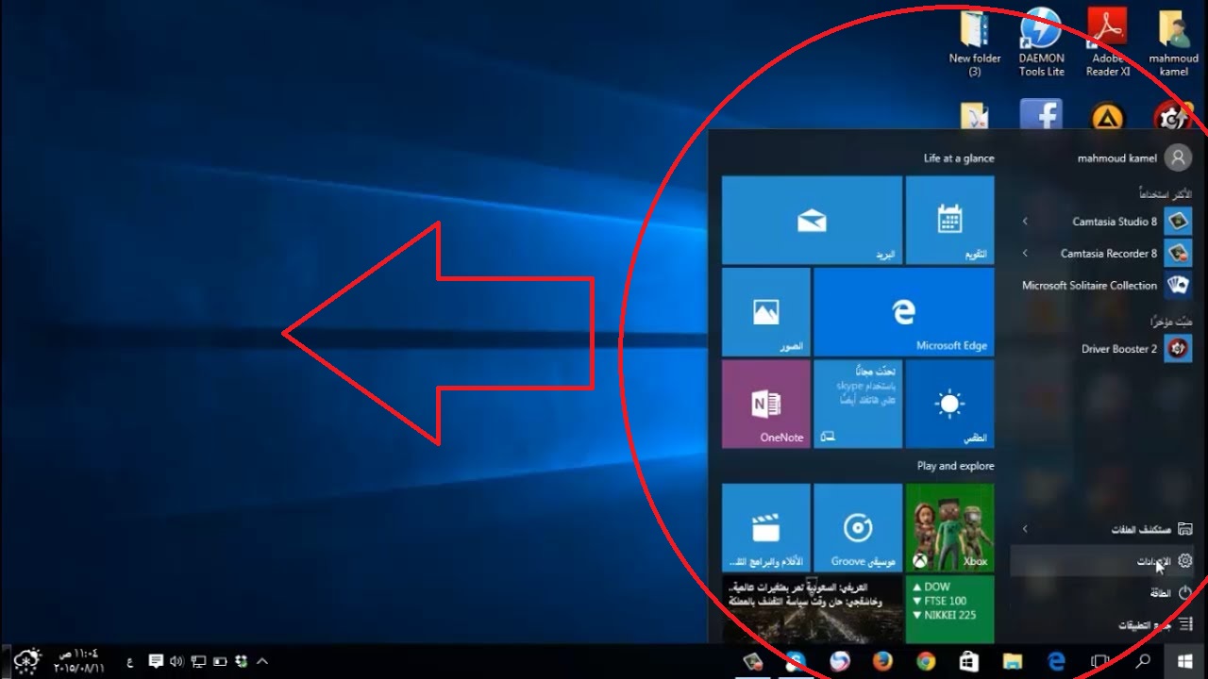This screenshot has height=679, width=1208.
Task: Launch Edge from the taskbar
Action: pyautogui.click(x=1056, y=661)
